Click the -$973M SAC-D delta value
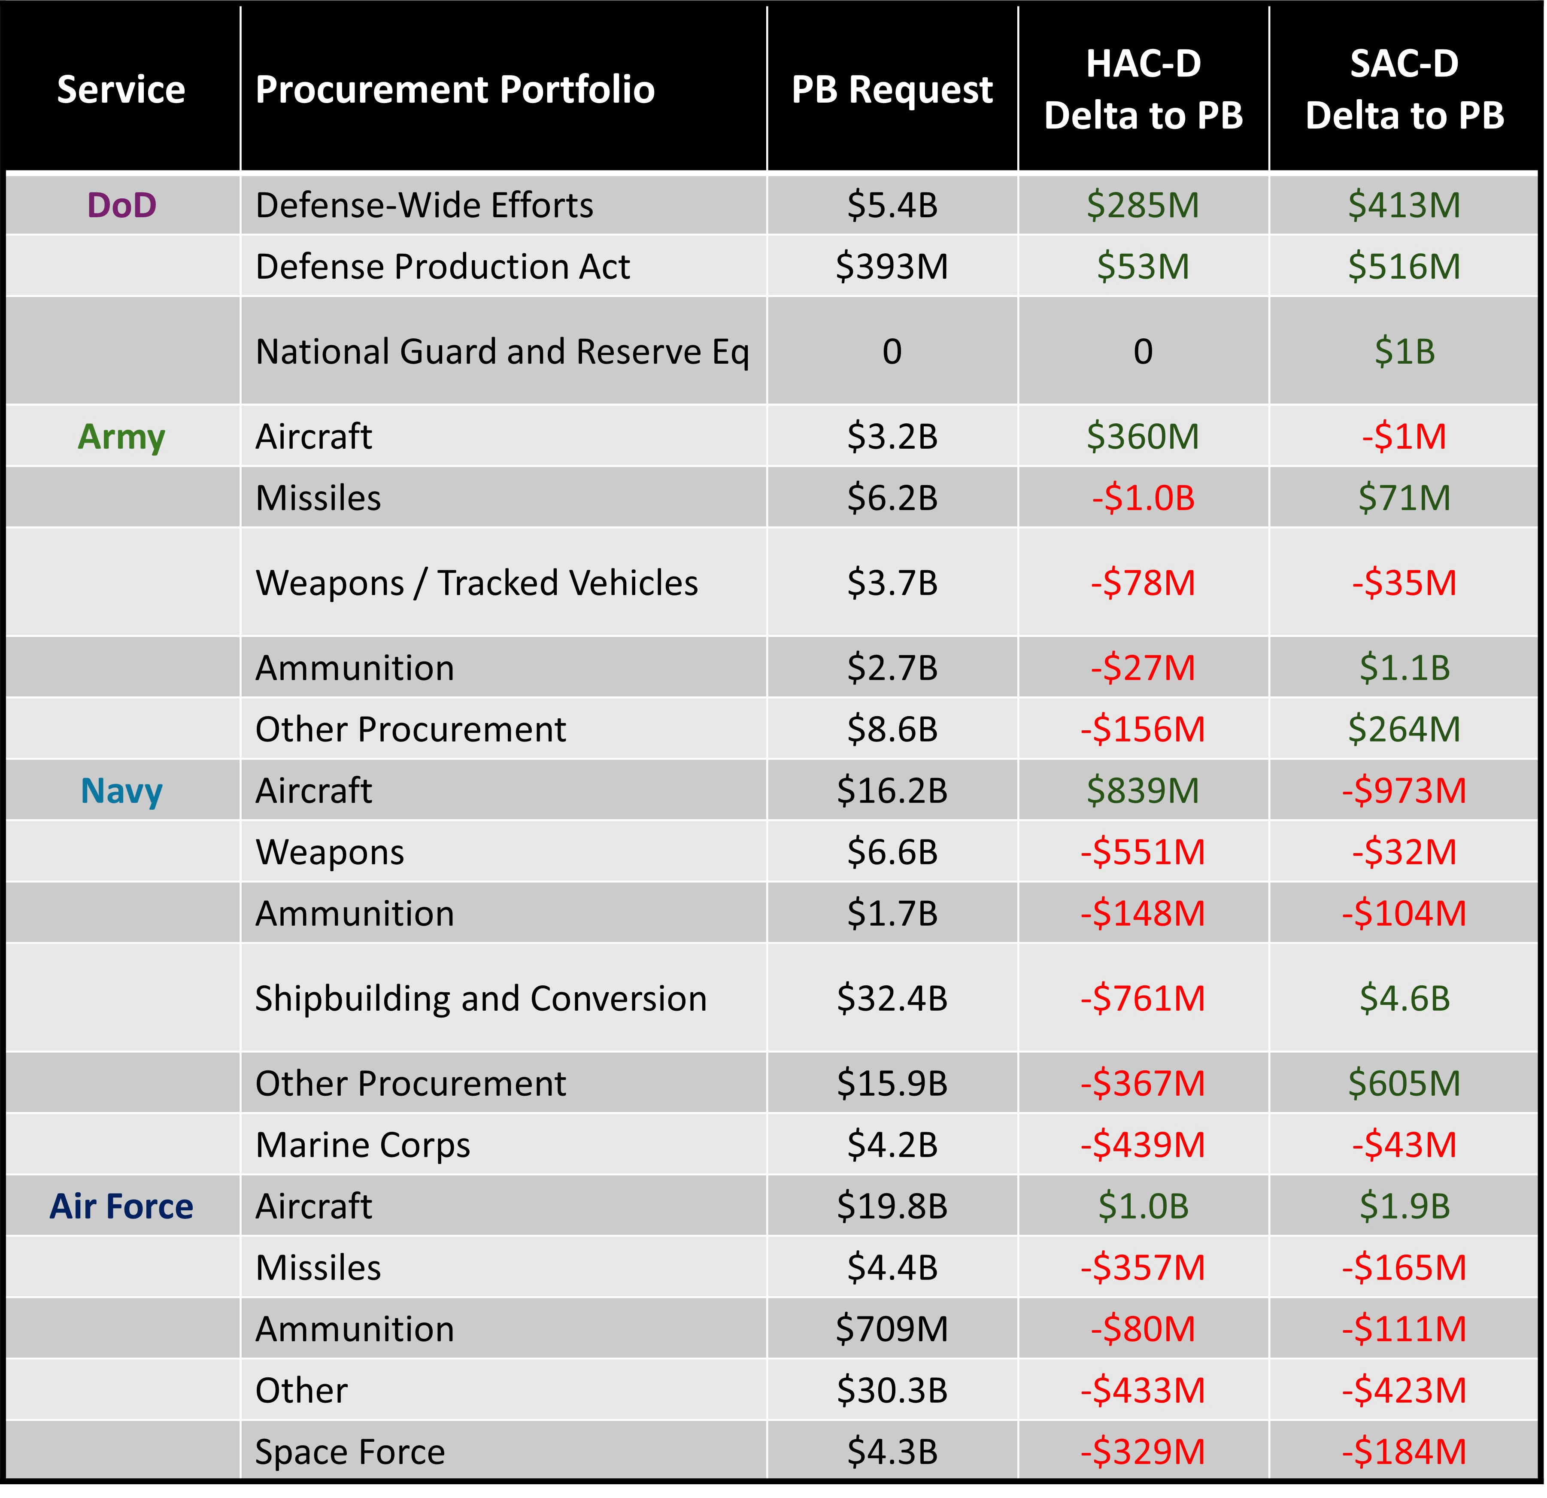This screenshot has width=1547, height=1498. pos(1405,791)
